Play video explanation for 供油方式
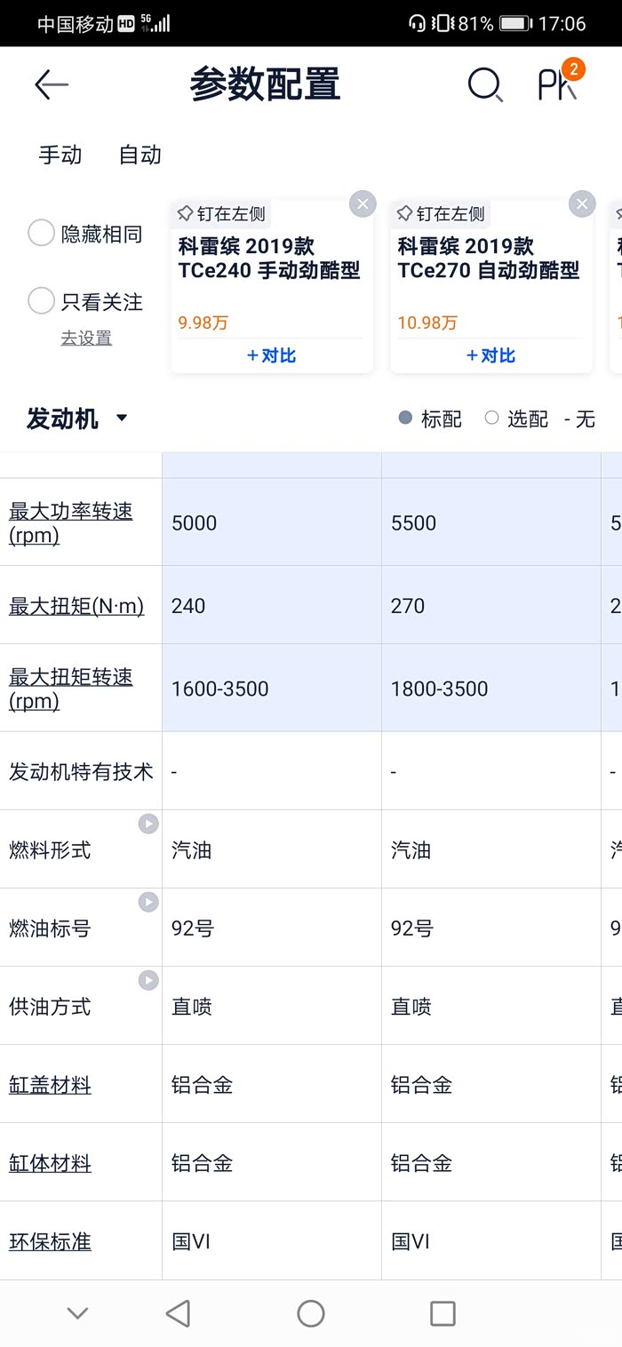This screenshot has height=1347, width=622. click(x=148, y=981)
